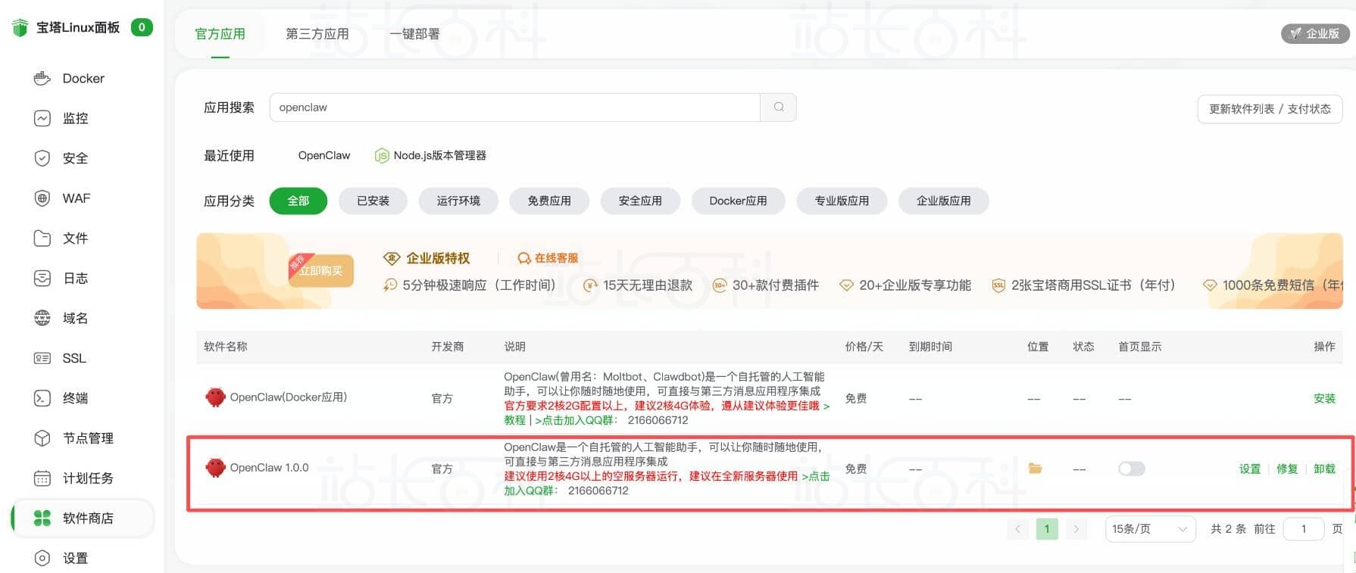Select the 全部 category filter
This screenshot has height=573, width=1356.
click(298, 201)
